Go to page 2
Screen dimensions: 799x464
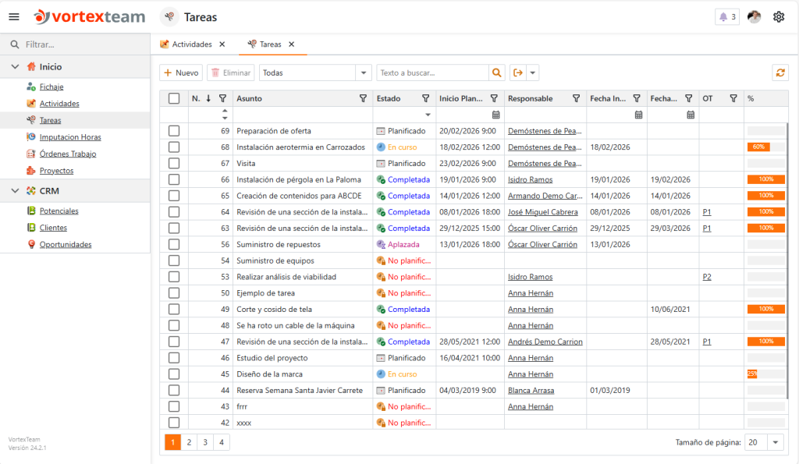[x=189, y=442]
